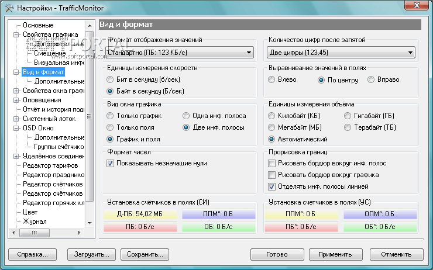Expand 'Системный лоток' tree node
Viewport: 433px width, 270px height.
coord(16,119)
